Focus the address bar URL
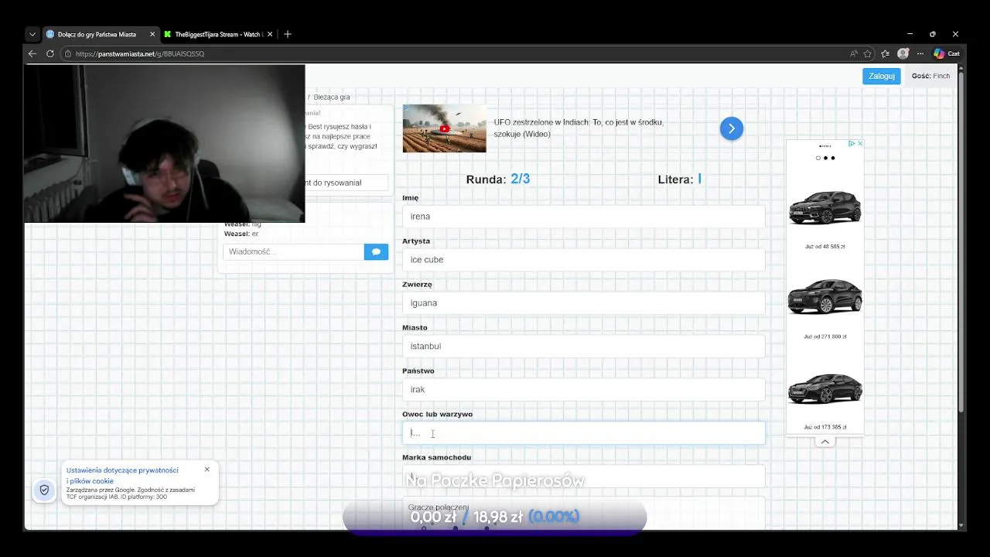 point(140,54)
